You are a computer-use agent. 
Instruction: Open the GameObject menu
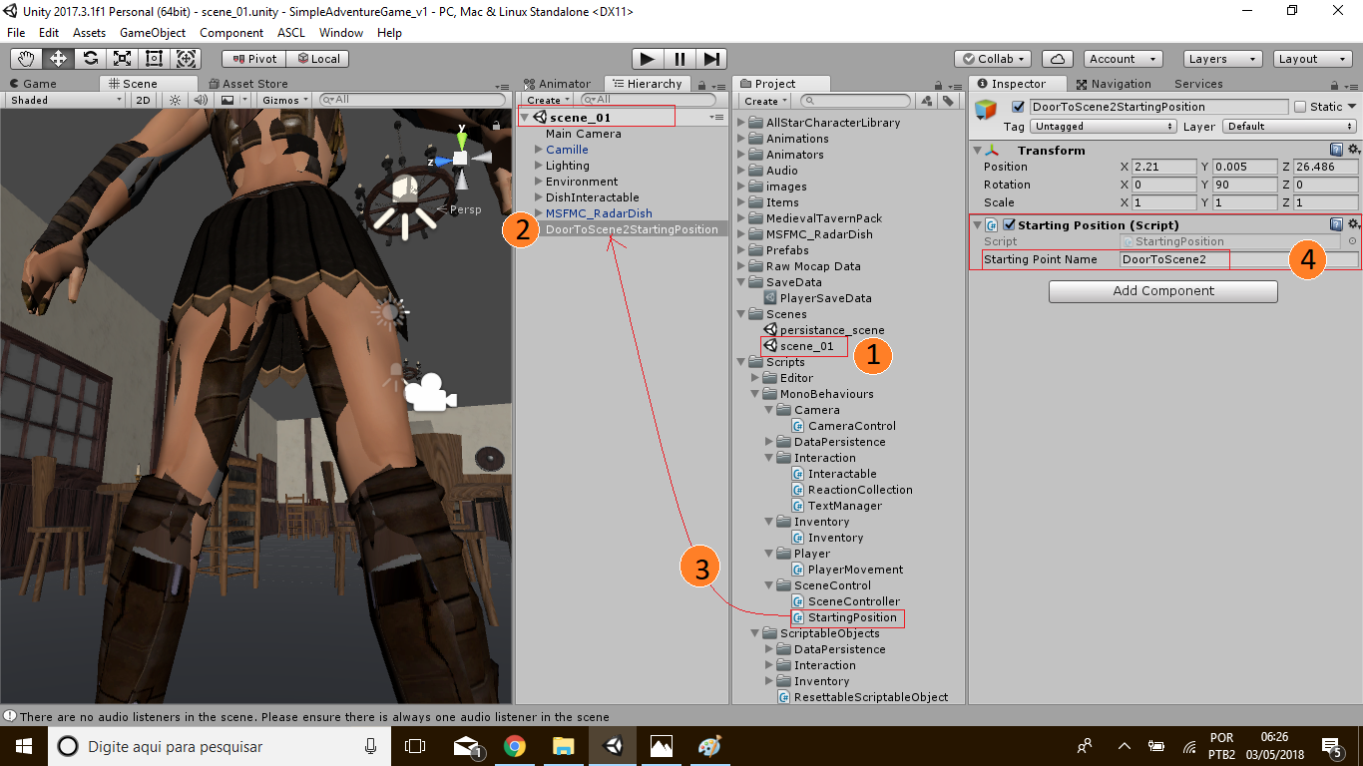152,32
